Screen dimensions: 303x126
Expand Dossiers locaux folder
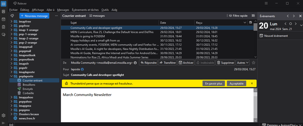pyautogui.click(x=11, y=114)
